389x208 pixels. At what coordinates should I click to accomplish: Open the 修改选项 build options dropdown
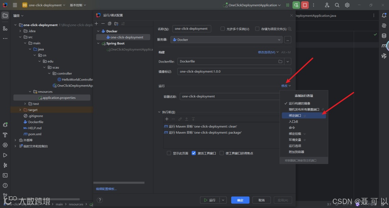coord(268,52)
